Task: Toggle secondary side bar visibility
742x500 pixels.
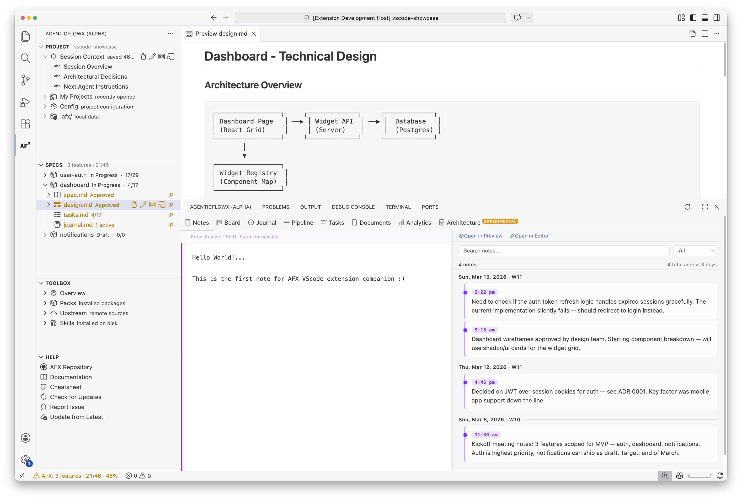Action: tap(717, 18)
